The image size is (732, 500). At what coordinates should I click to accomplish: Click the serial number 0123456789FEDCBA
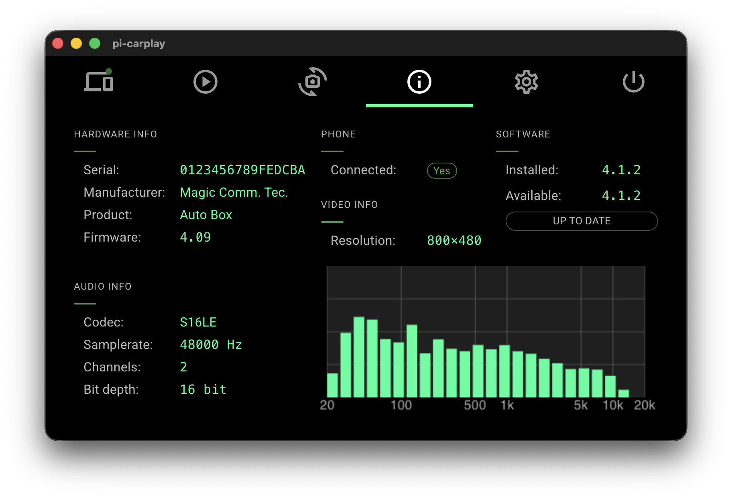tap(242, 170)
